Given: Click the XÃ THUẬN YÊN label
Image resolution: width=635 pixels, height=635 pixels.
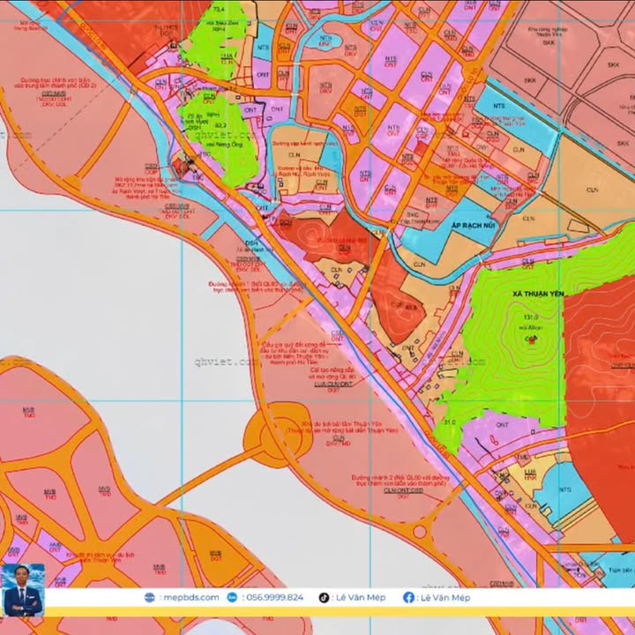Looking at the screenshot, I should point(529,295).
